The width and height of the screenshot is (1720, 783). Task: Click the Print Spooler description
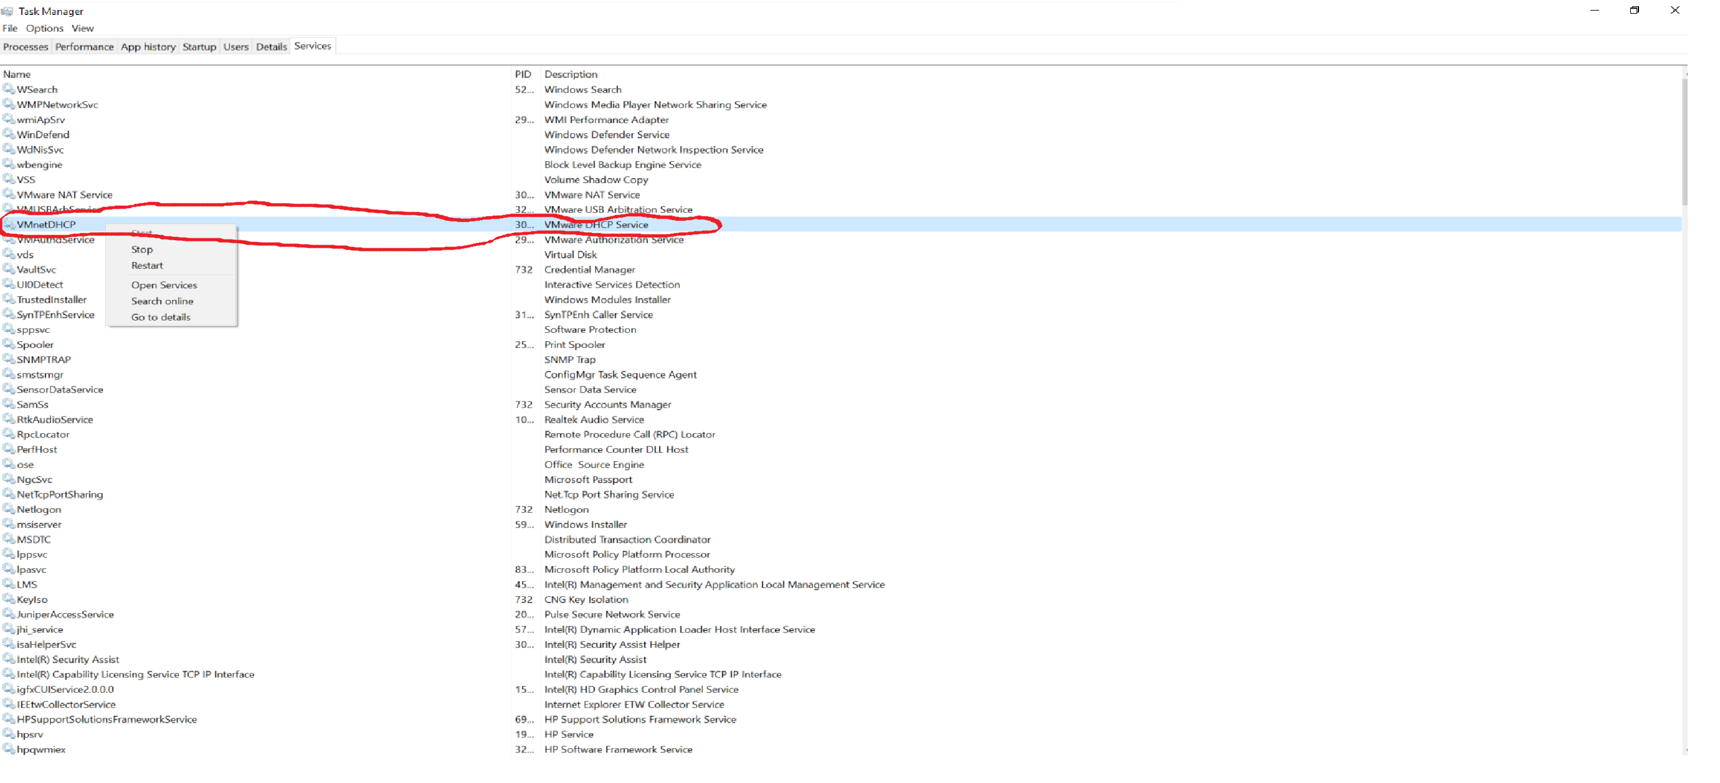(x=575, y=344)
